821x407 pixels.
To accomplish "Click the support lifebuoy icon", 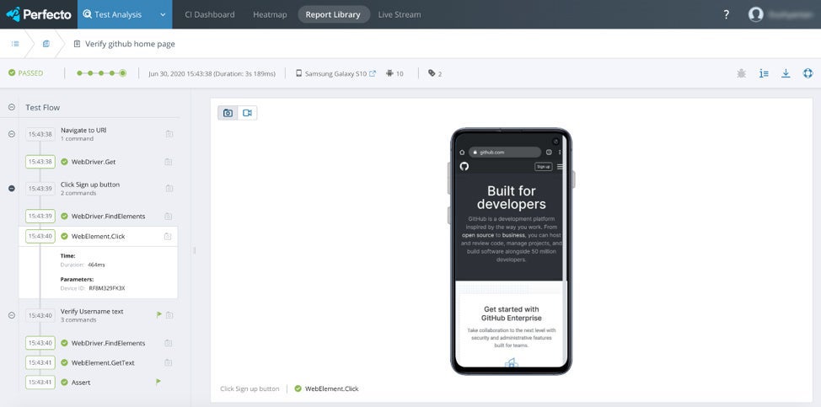I will 808,73.
